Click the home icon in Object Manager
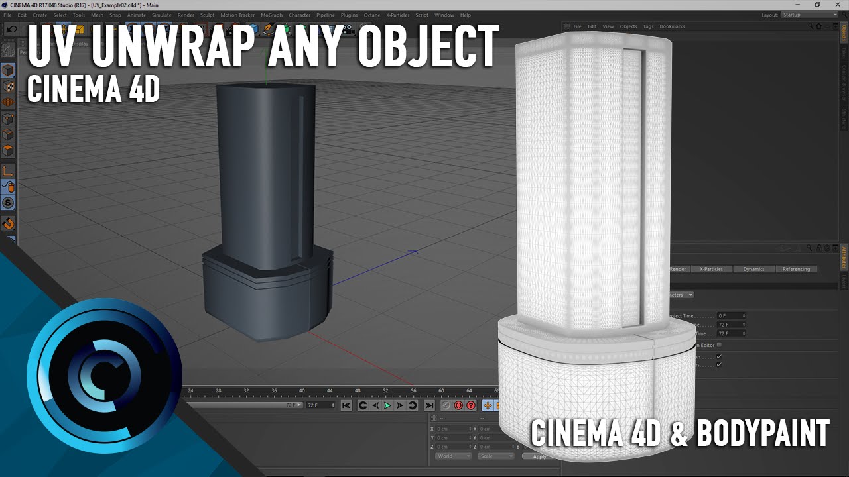The height and width of the screenshot is (477, 849). click(818, 26)
